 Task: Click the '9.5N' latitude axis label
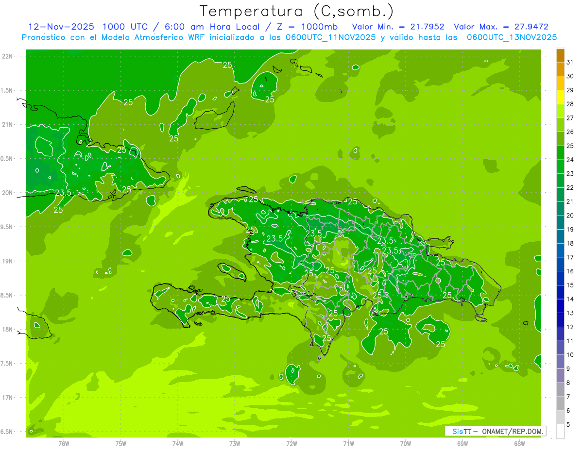[x=7, y=227]
